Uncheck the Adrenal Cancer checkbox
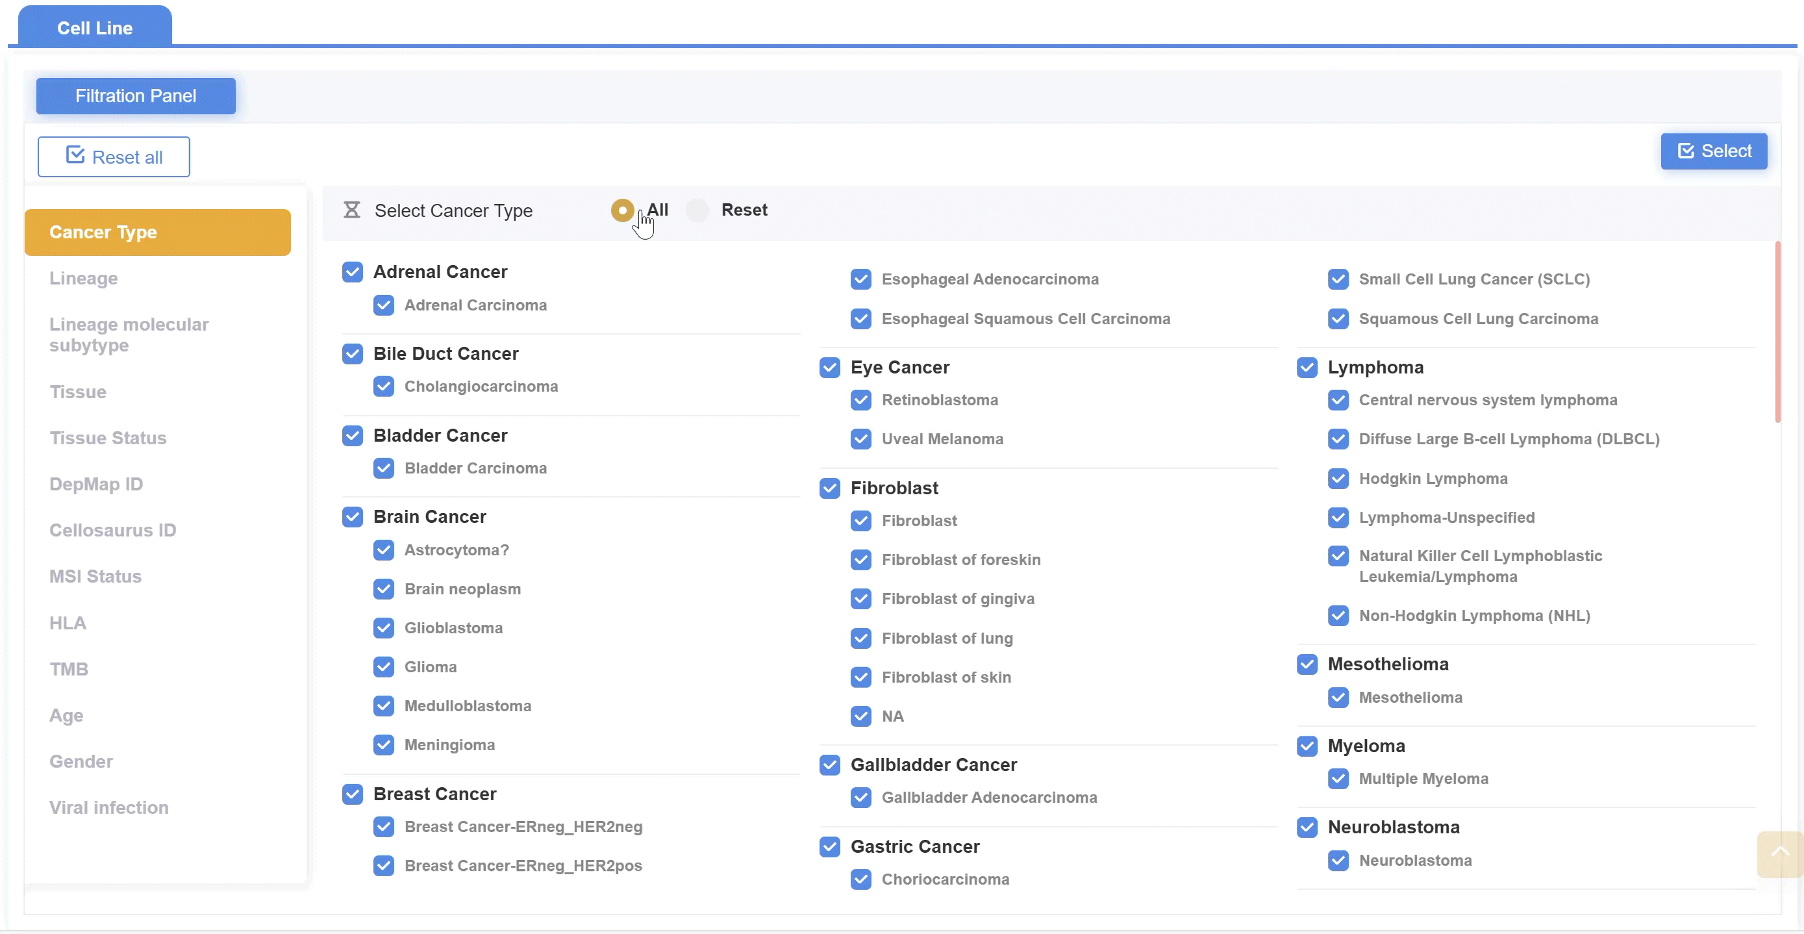1804x934 pixels. pyautogui.click(x=352, y=272)
